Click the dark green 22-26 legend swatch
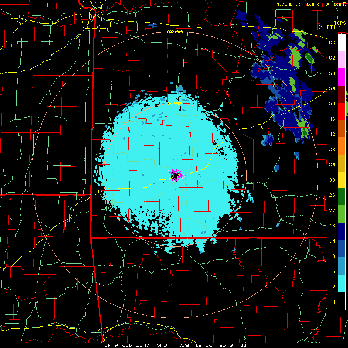The width and height of the screenshot is (348, 348). (x=341, y=197)
